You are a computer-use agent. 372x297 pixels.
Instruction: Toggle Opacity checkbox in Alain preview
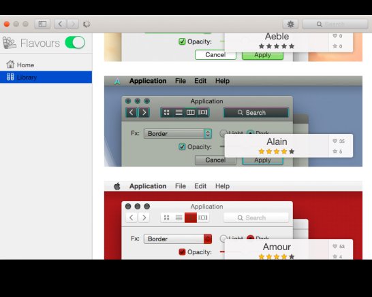pos(182,147)
